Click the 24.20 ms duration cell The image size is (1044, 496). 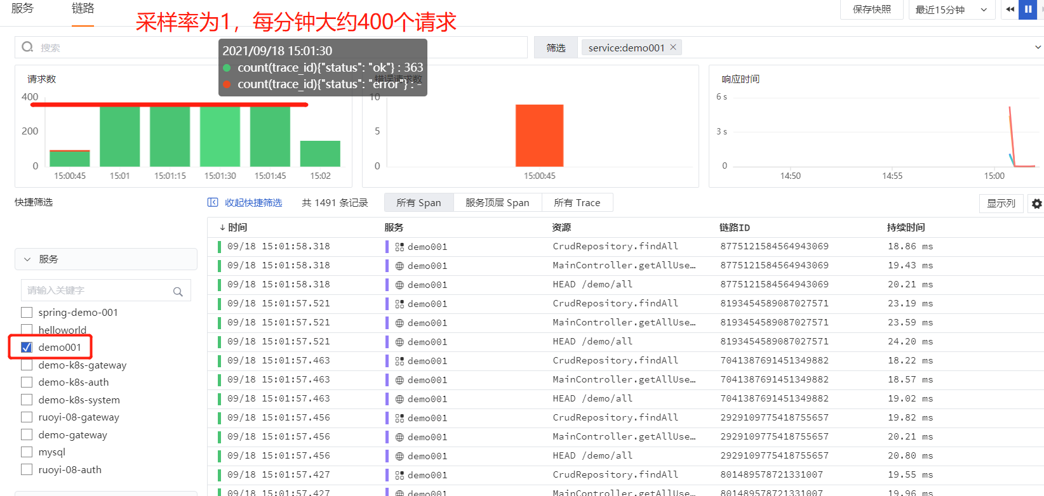tap(911, 341)
